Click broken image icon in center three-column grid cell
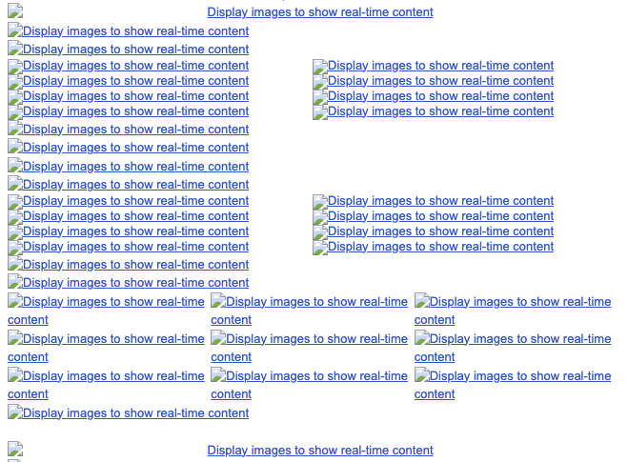Image resolution: width=628 pixels, height=462 pixels. pyautogui.click(x=218, y=339)
